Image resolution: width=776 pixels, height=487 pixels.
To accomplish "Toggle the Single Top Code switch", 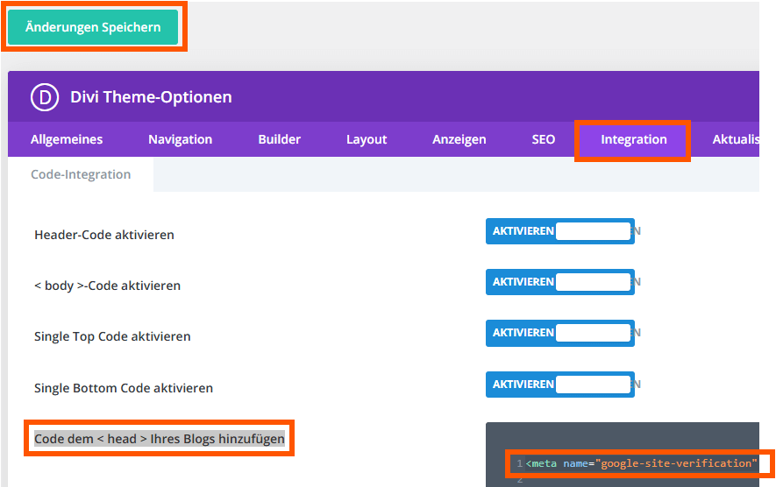I will [559, 333].
